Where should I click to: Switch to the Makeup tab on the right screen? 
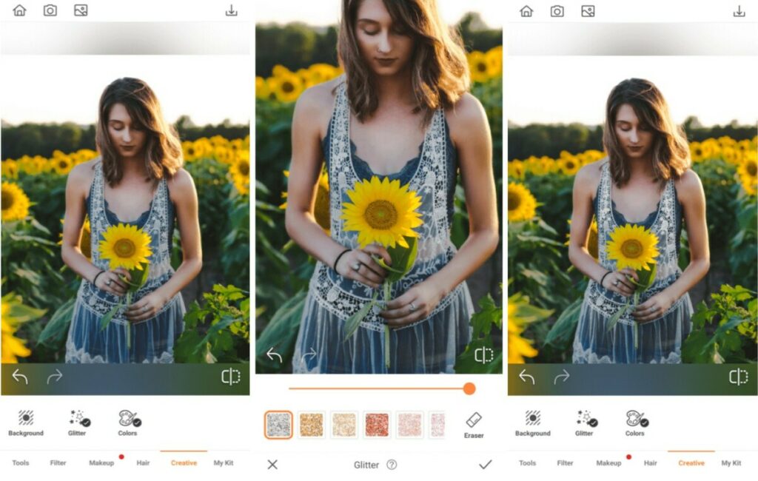click(608, 462)
